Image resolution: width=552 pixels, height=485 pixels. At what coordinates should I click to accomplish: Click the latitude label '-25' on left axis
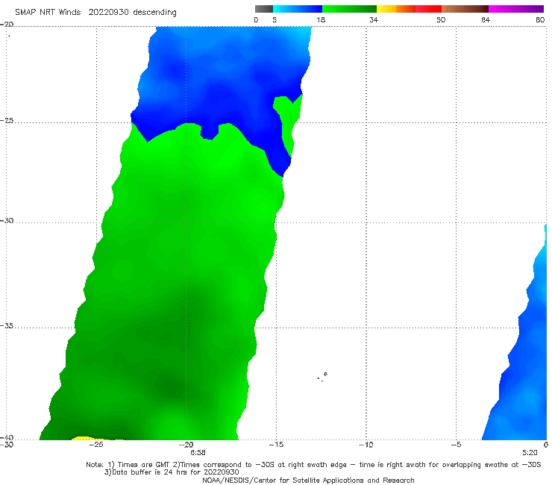coord(7,120)
